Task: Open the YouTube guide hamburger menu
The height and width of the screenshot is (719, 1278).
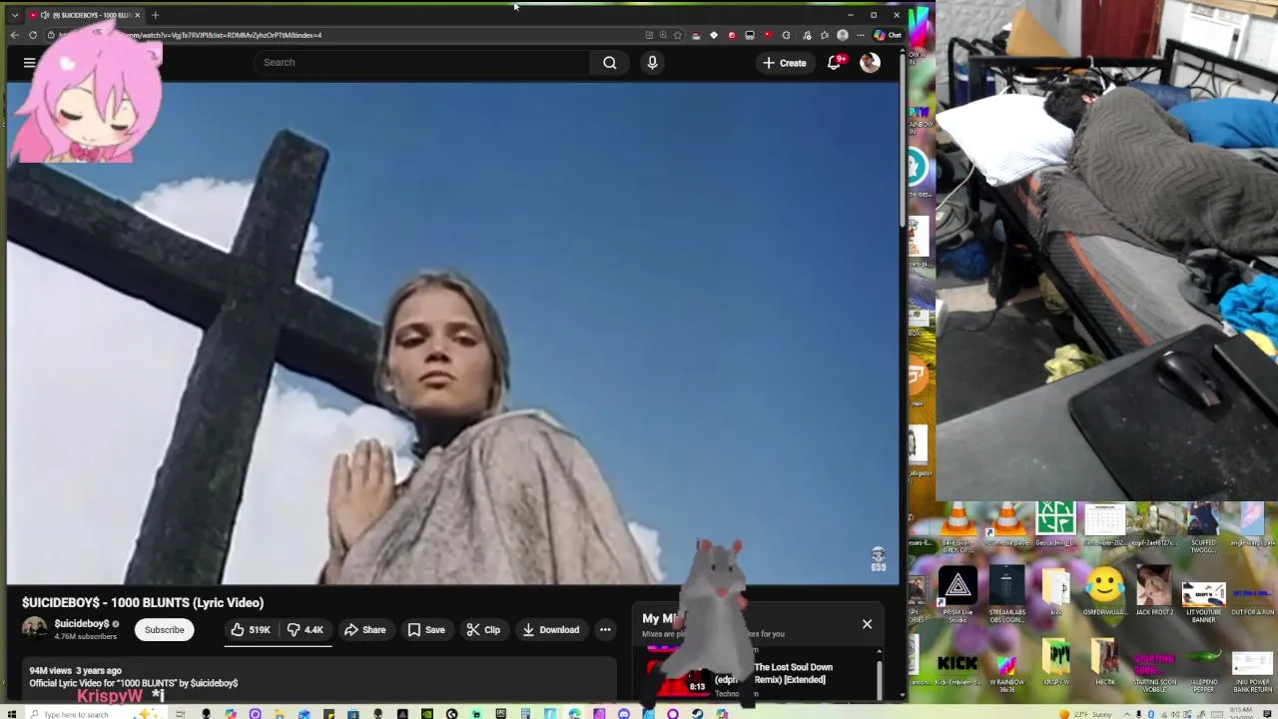Action: [30, 62]
